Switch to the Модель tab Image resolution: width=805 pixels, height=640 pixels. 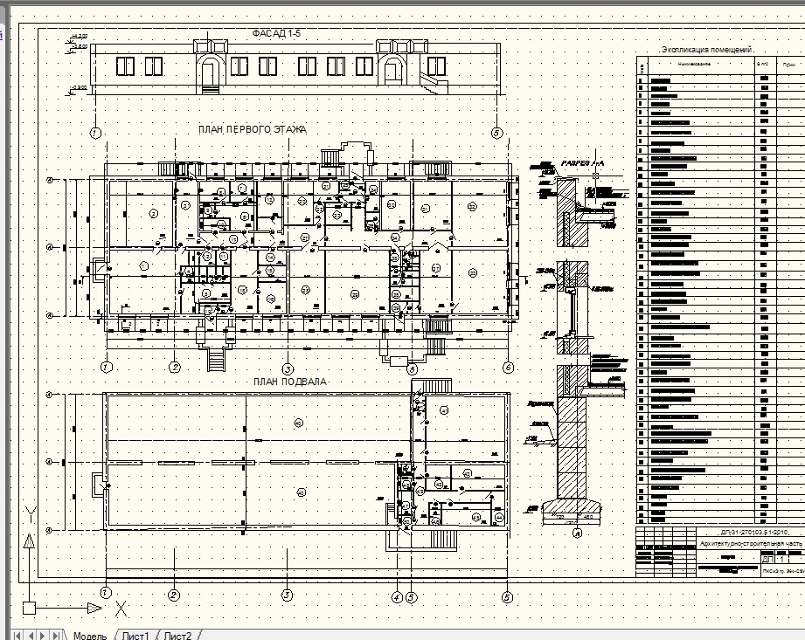90,636
